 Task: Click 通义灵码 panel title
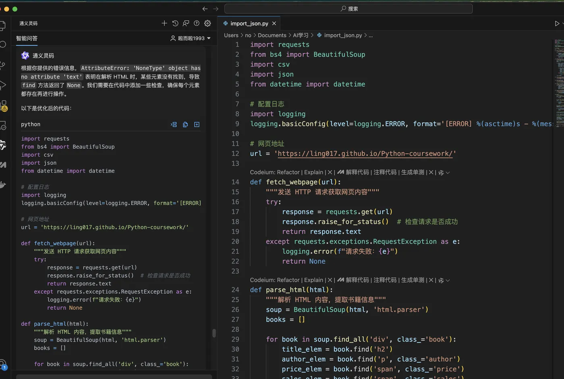click(x=28, y=23)
